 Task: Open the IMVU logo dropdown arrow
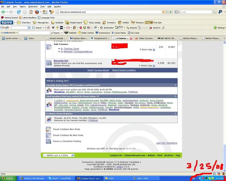pyautogui.click(x=15, y=23)
